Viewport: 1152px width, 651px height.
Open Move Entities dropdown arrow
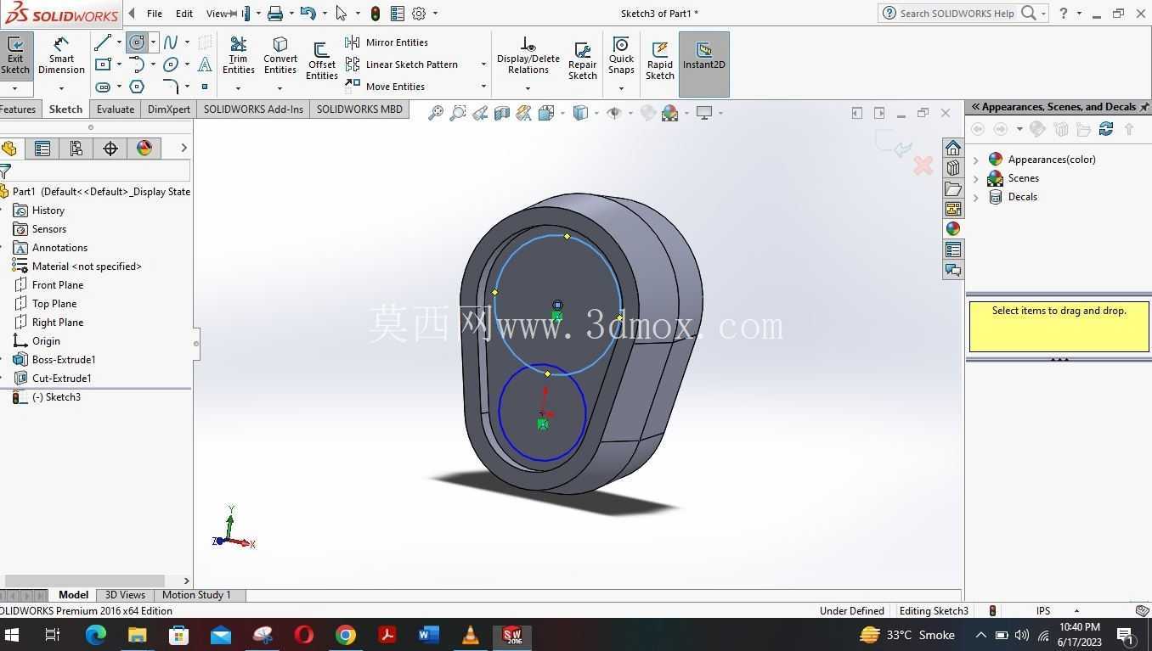coord(484,87)
